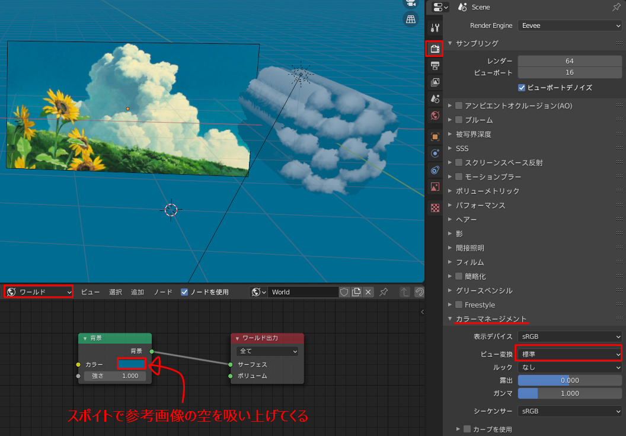Open the View Layer properties tab
This screenshot has width=626, height=436.
(435, 82)
